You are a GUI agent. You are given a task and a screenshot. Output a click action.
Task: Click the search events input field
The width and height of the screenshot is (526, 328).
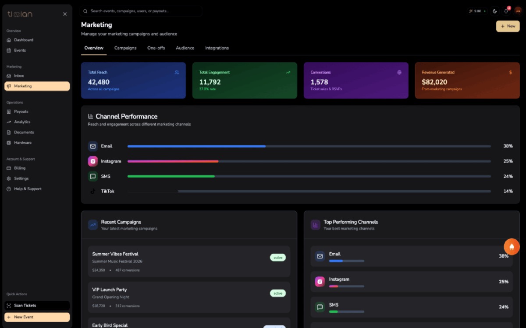[x=140, y=11]
